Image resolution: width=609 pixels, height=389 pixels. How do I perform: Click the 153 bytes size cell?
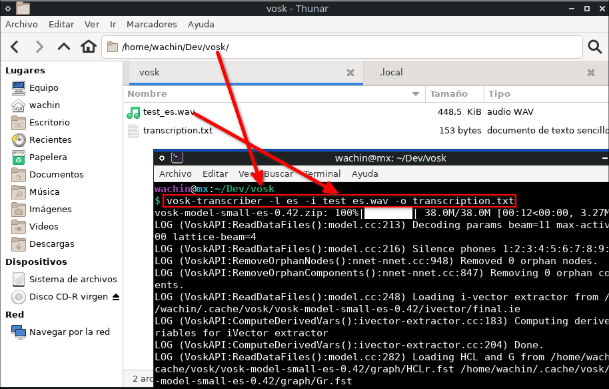tap(460, 130)
